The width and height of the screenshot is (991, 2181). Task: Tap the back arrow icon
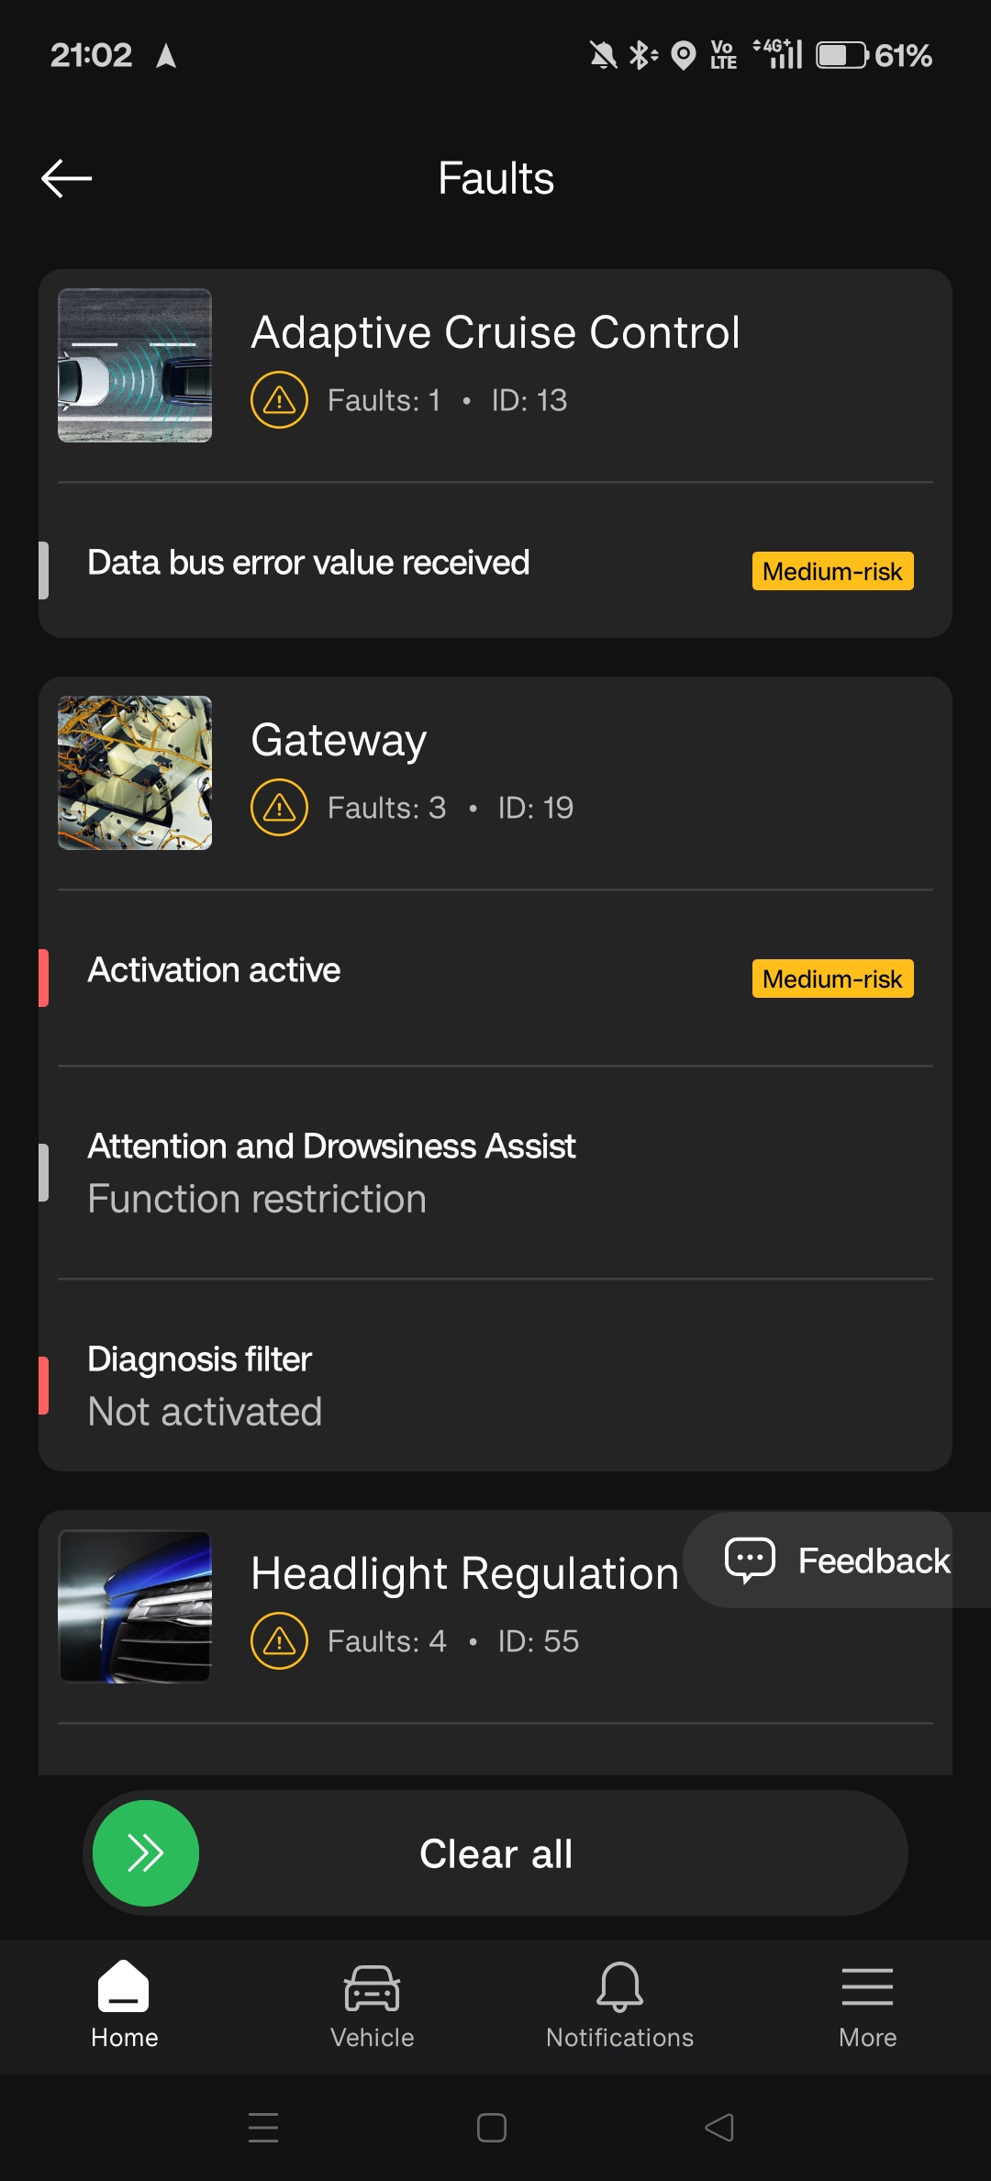pos(66,178)
